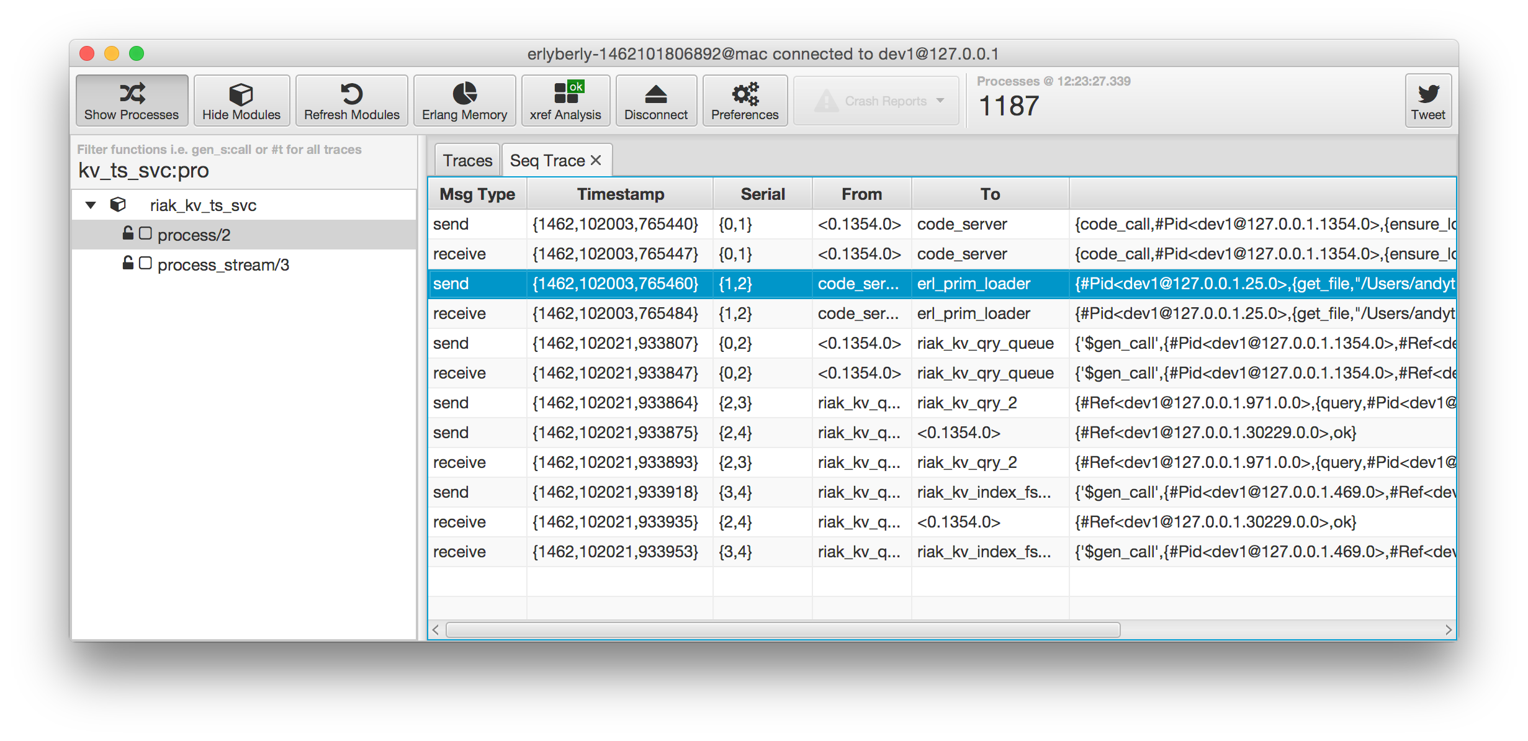The height and width of the screenshot is (741, 1528).
Task: Click the scrollbar right arrow
Action: pyautogui.click(x=1448, y=630)
